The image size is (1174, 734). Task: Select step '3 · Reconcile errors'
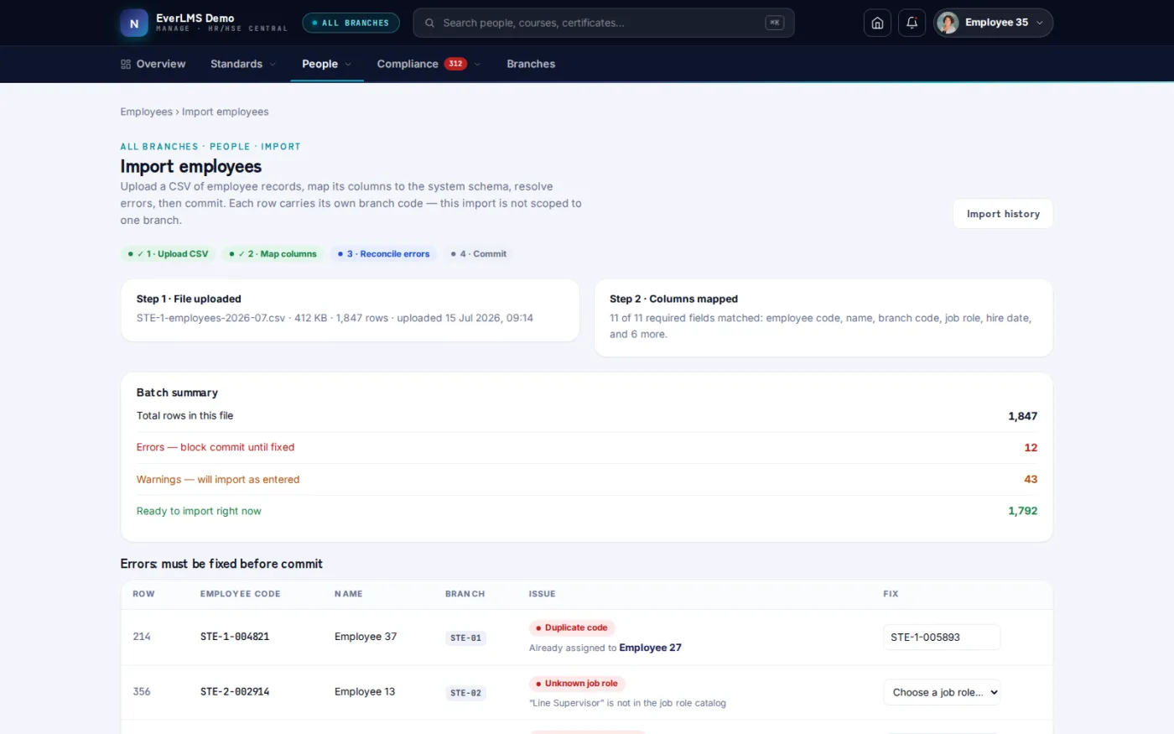tap(383, 253)
